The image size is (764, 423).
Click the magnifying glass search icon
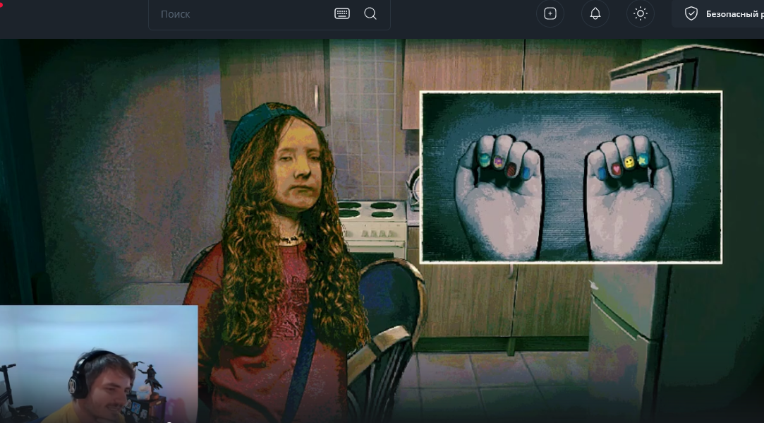[x=370, y=13]
